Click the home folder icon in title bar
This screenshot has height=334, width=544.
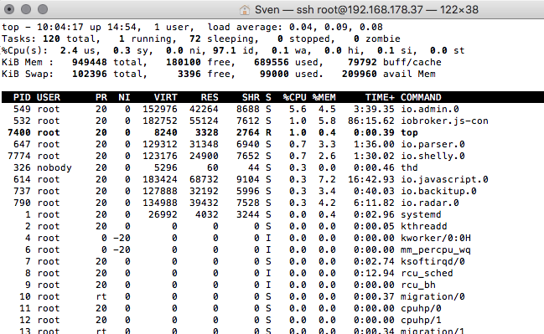coord(244,10)
